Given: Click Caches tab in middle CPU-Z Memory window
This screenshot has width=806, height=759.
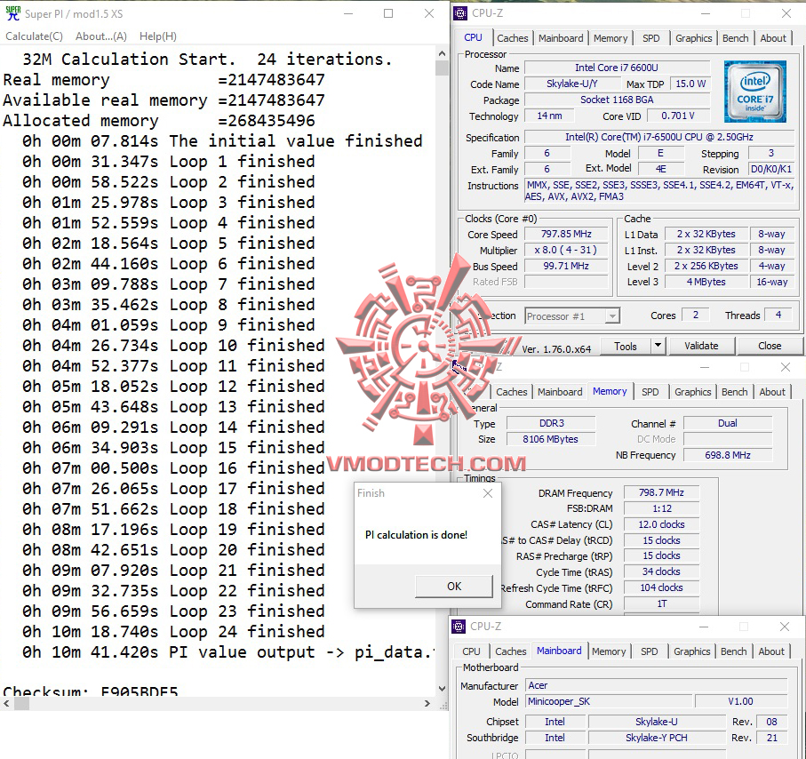Looking at the screenshot, I should point(512,392).
